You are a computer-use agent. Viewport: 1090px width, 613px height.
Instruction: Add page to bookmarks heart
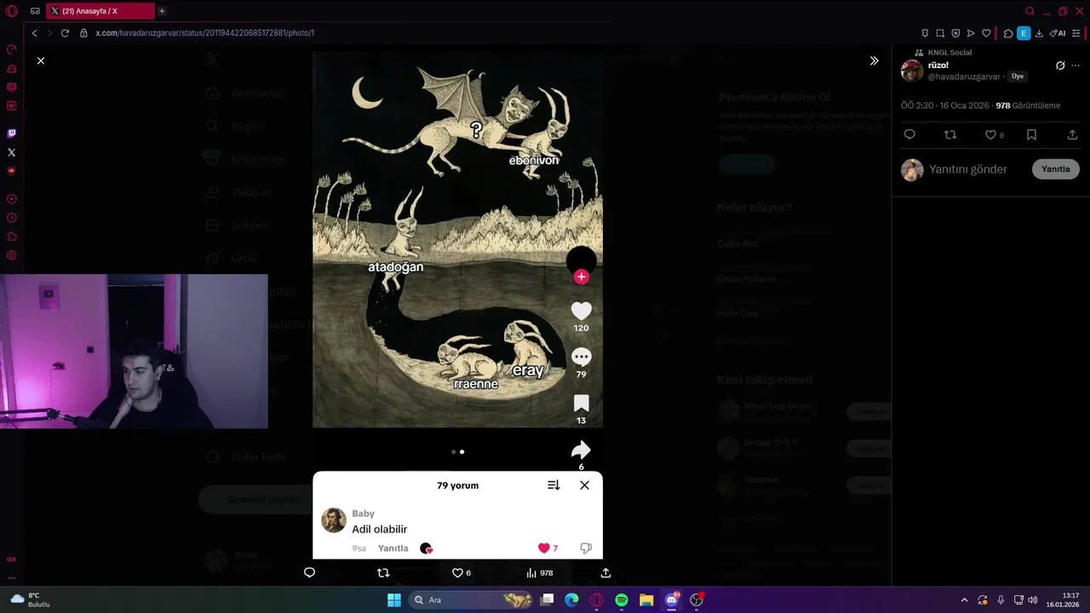coord(986,33)
